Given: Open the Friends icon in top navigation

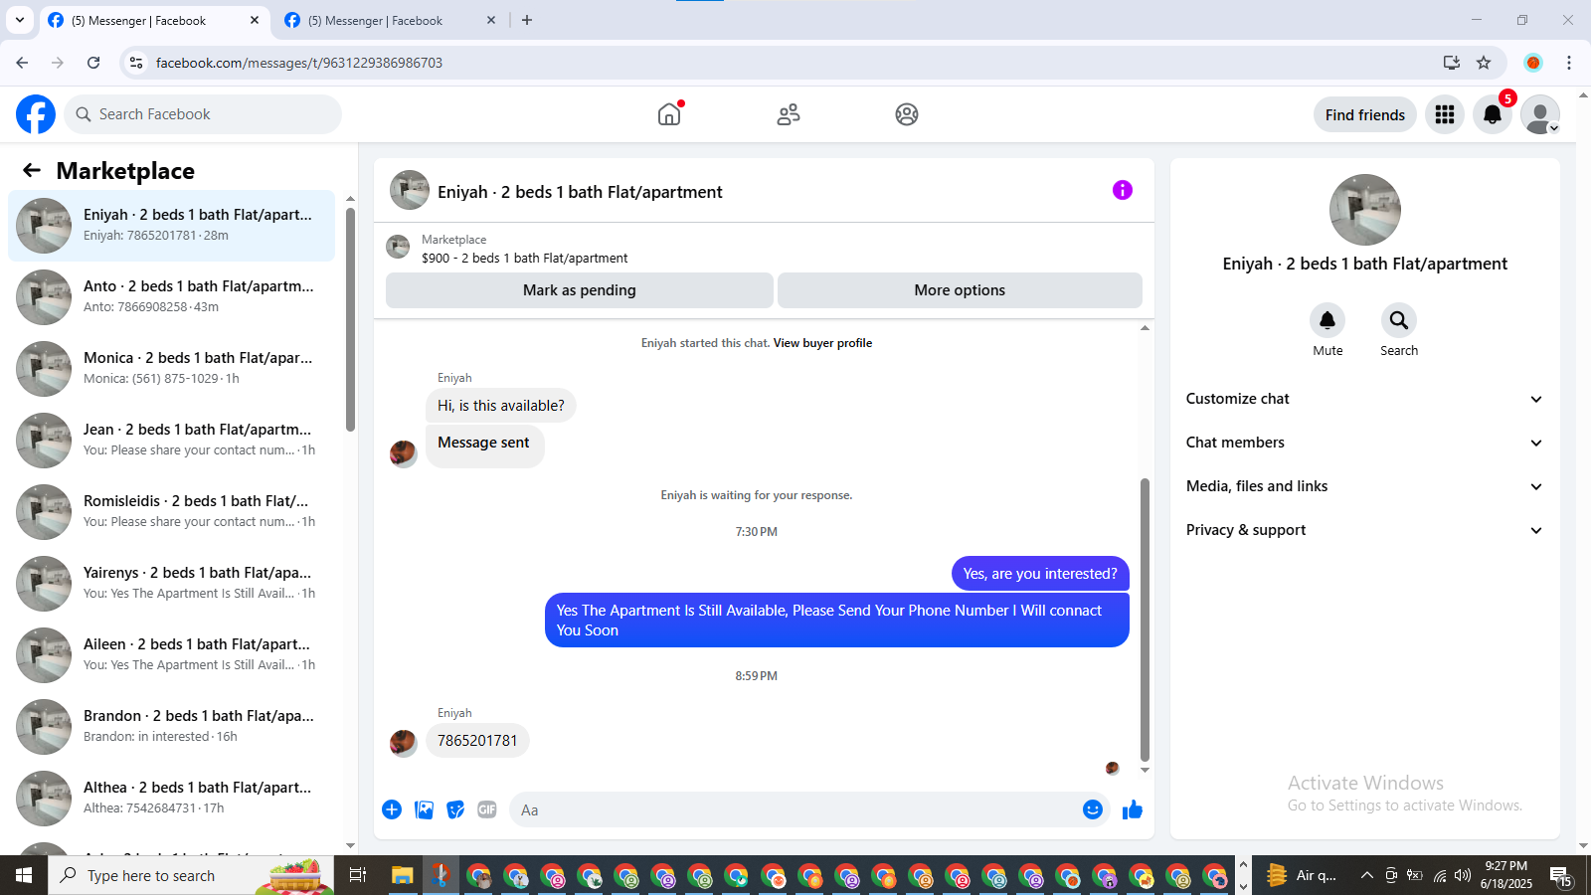Looking at the screenshot, I should 789,114.
